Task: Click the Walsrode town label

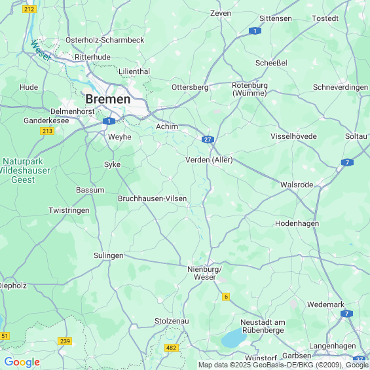Action: 297,185
